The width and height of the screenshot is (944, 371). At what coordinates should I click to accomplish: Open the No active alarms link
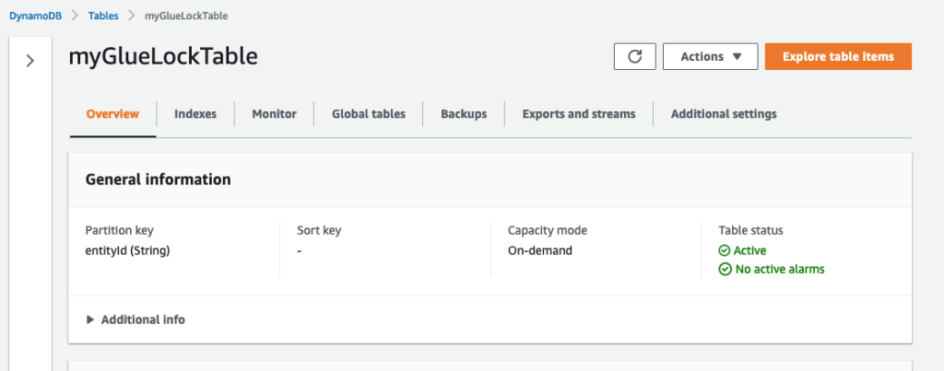(780, 270)
